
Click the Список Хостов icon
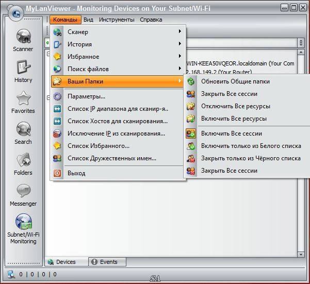click(x=57, y=121)
